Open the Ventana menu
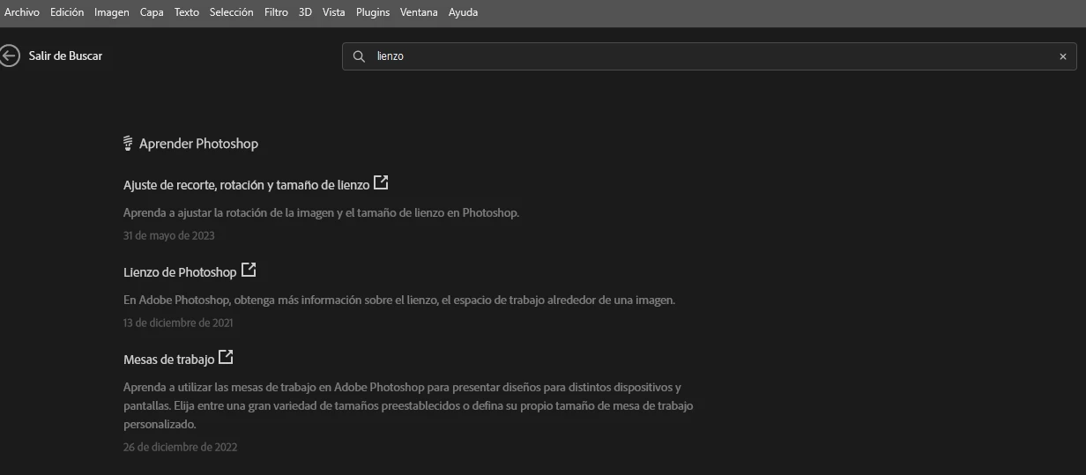1086x475 pixels. click(419, 12)
